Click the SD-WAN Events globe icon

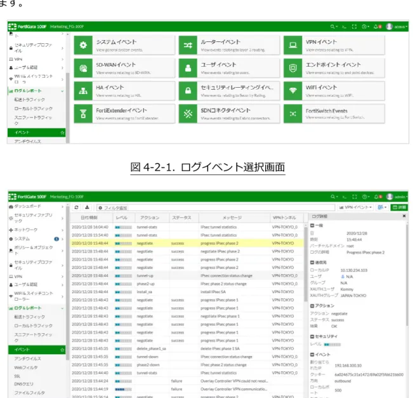point(83,68)
